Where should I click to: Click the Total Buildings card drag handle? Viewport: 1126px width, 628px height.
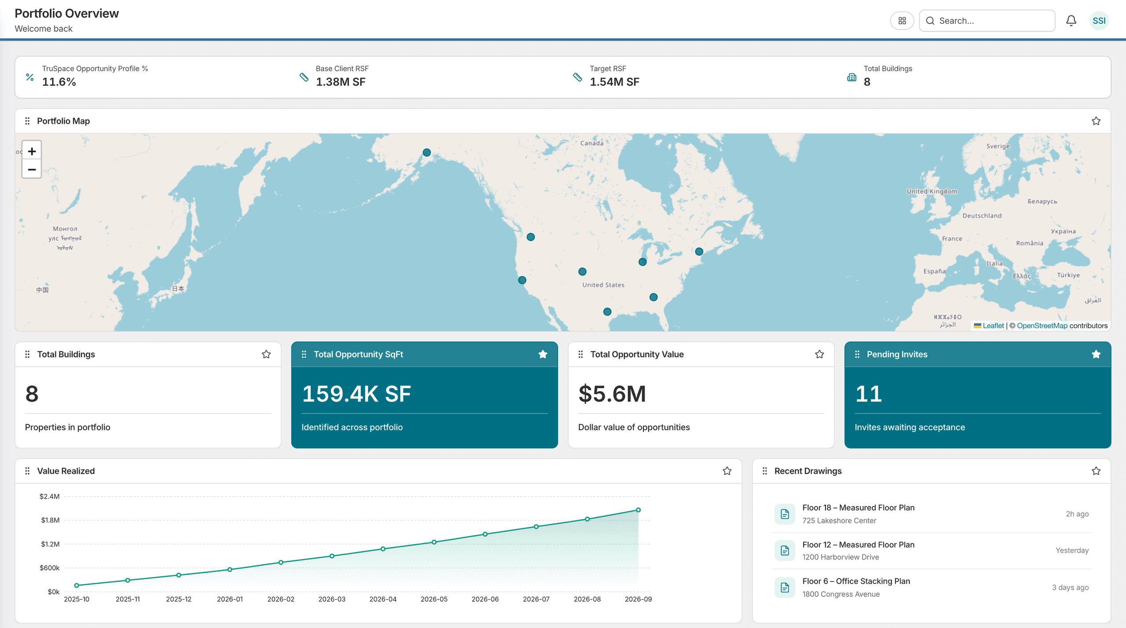coord(27,354)
